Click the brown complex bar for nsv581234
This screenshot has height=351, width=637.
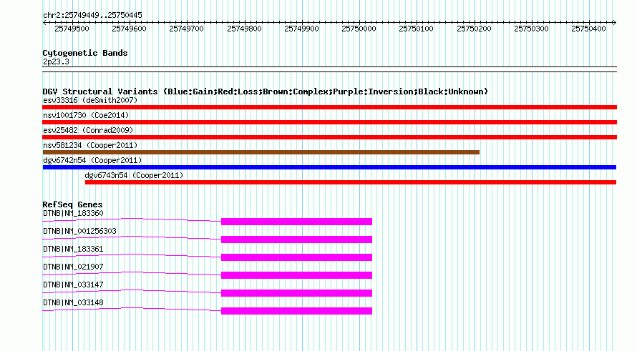[x=261, y=152]
